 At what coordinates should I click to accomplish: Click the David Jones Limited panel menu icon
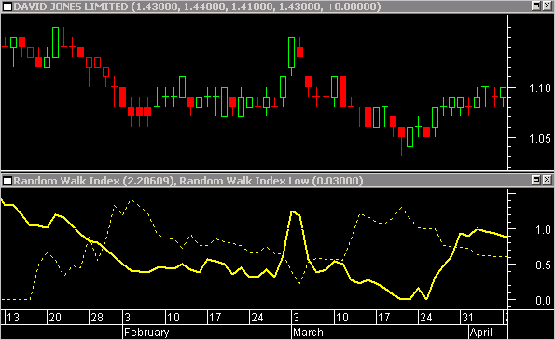pos(7,7)
